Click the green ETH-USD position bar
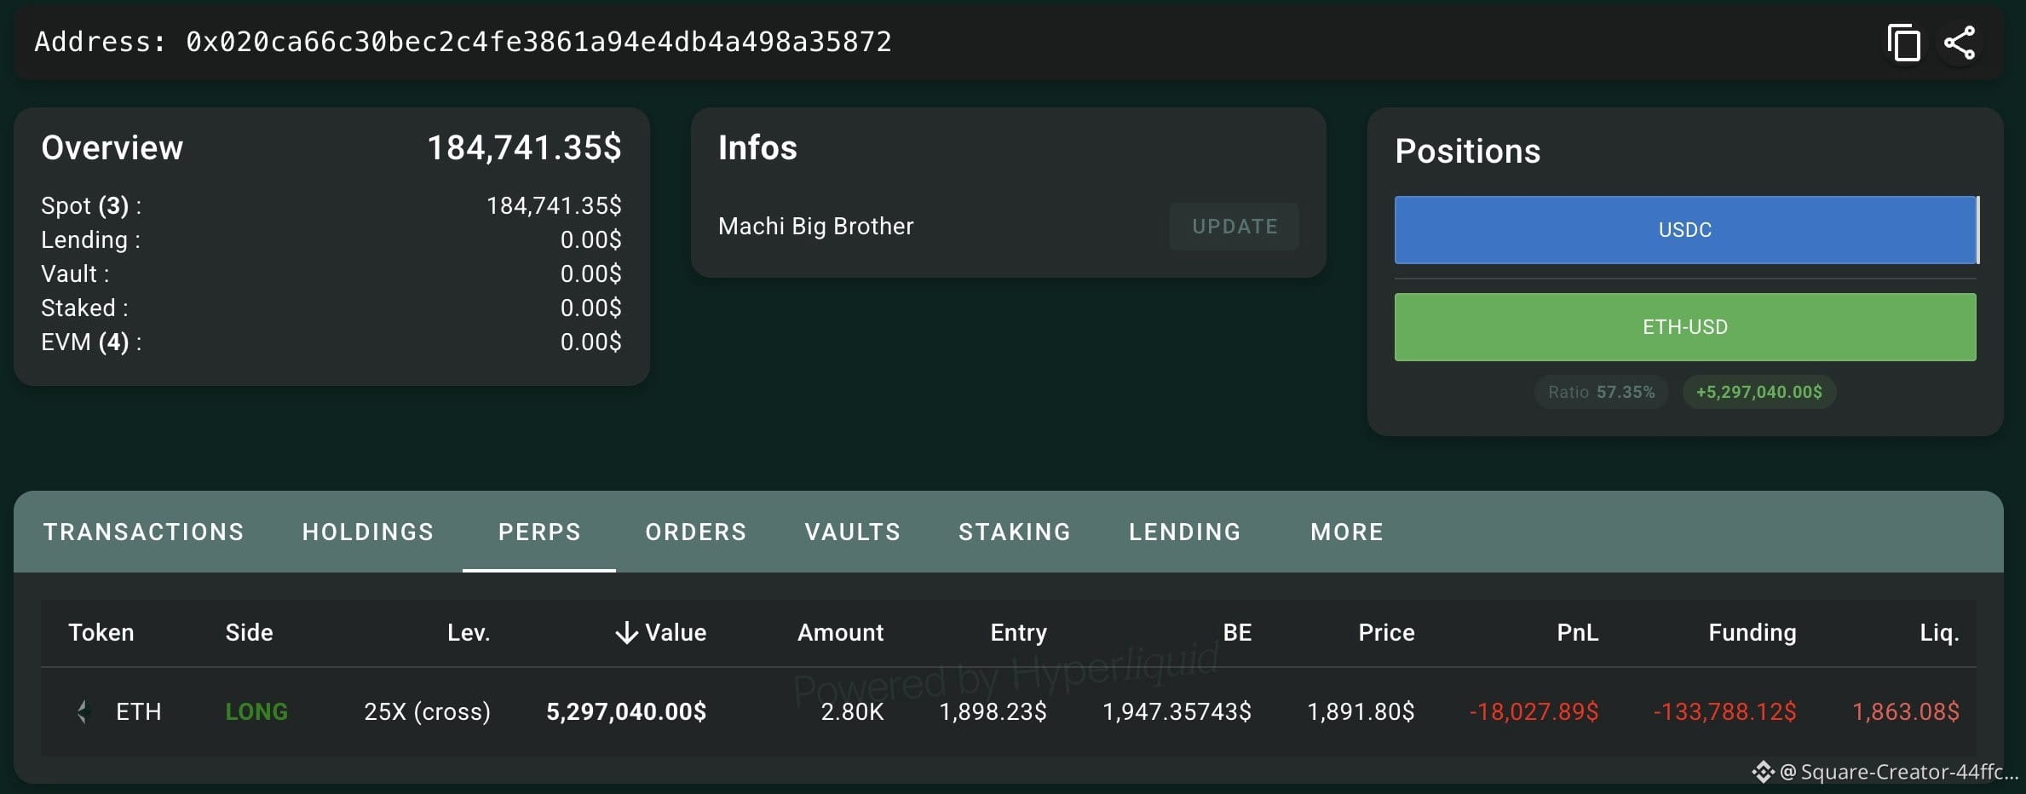Image resolution: width=2026 pixels, height=794 pixels. [1685, 327]
